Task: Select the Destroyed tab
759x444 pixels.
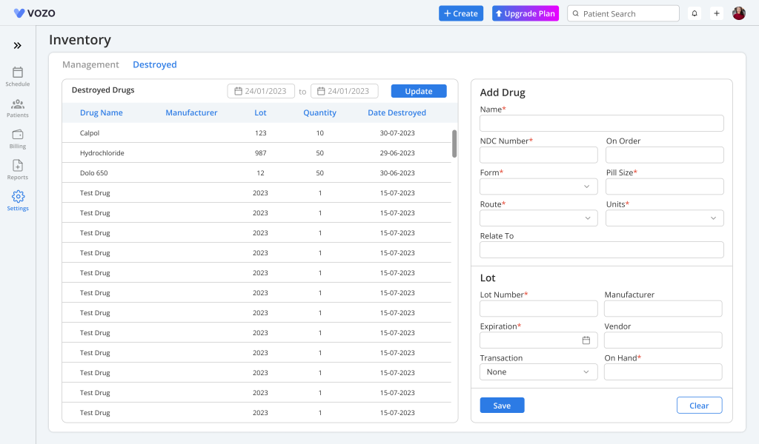Action: tap(155, 64)
